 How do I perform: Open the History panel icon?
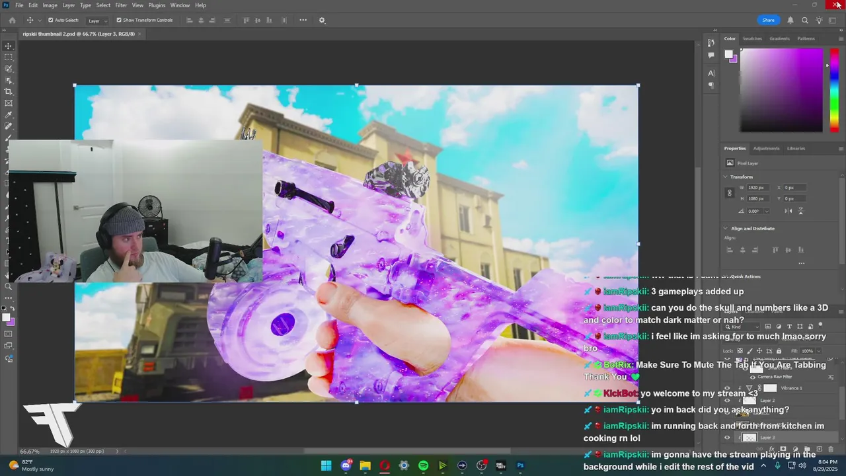coord(711,43)
